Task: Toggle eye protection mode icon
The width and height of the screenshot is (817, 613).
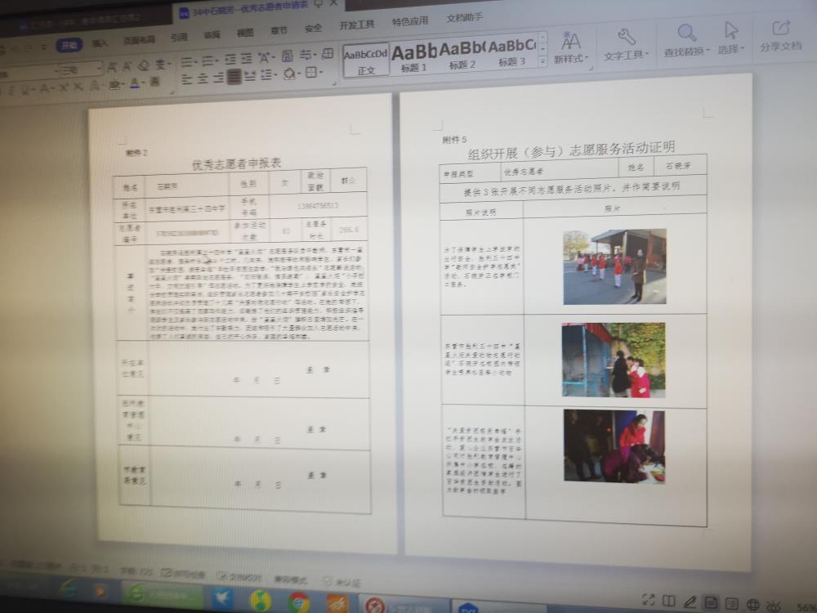Action: (x=774, y=605)
